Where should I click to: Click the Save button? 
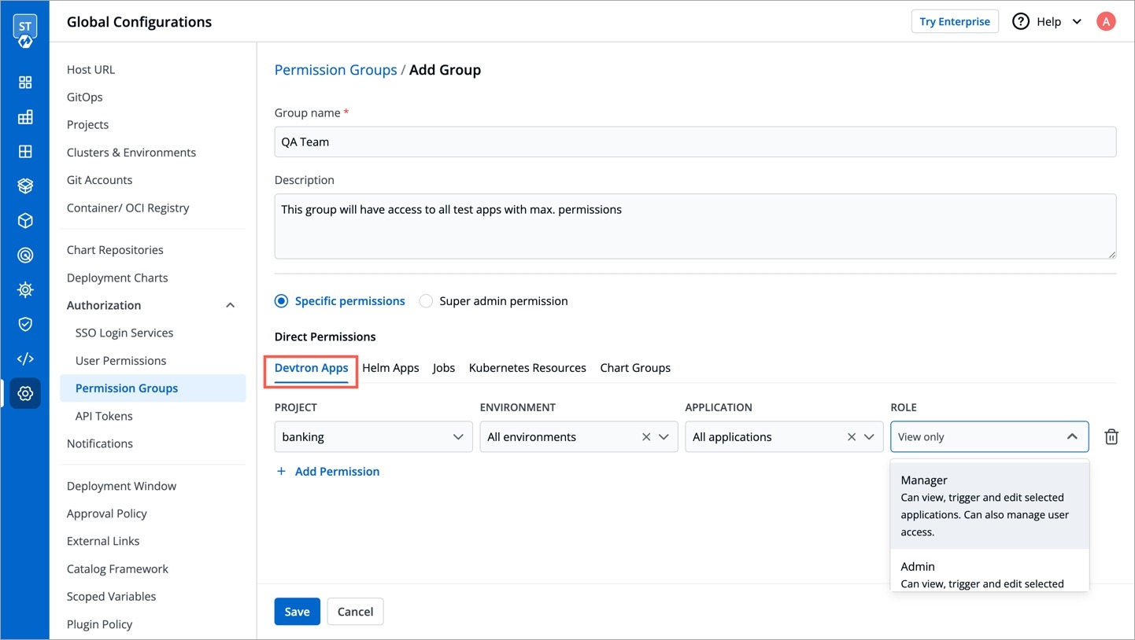click(x=297, y=612)
